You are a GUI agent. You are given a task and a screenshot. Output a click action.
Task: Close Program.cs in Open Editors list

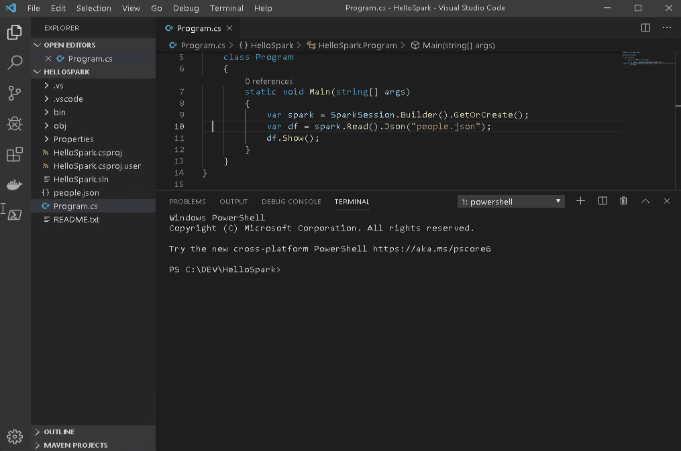(48, 58)
